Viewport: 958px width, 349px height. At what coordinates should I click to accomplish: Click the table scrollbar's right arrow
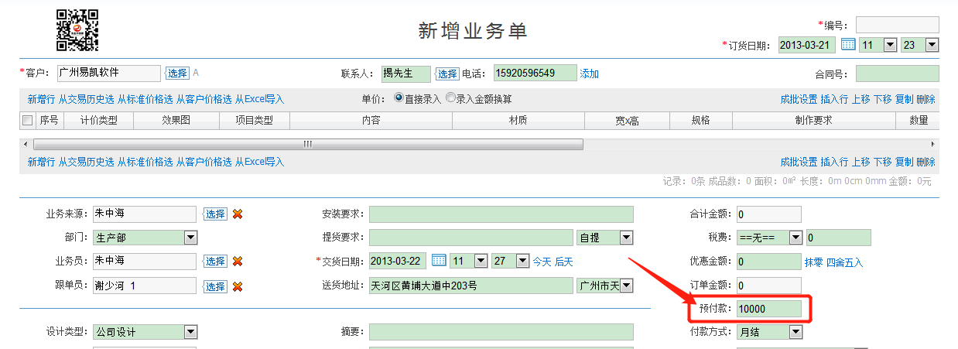point(932,145)
